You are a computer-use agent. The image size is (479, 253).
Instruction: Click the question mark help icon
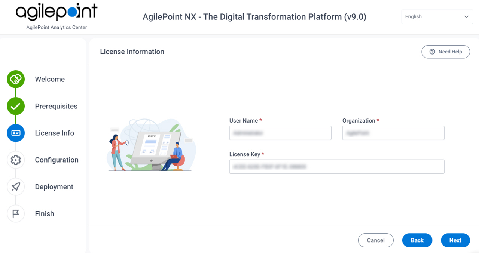click(x=432, y=52)
